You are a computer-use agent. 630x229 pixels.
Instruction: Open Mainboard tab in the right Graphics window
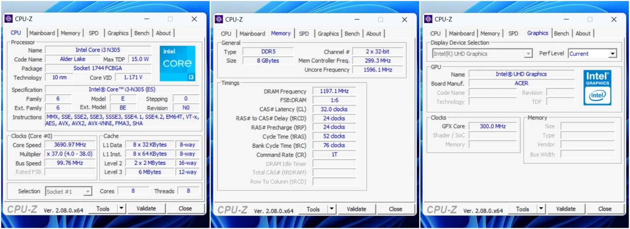click(462, 34)
